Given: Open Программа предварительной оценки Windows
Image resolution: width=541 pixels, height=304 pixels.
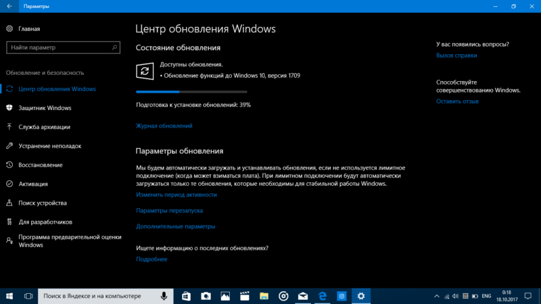Looking at the screenshot, I should tap(70, 241).
